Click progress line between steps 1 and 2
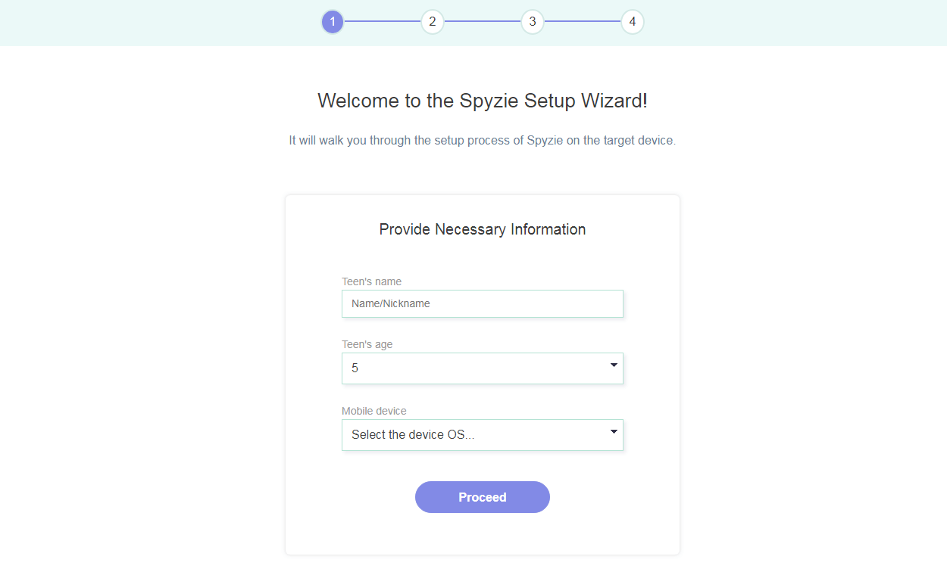The image size is (947, 575). 383,22
